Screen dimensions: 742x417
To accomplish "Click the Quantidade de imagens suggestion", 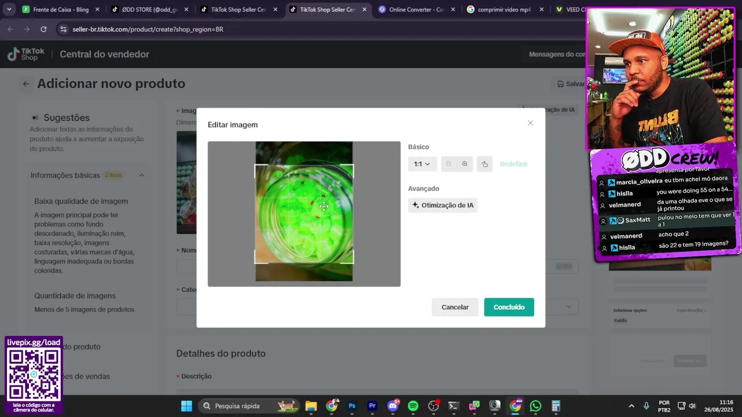I will (x=75, y=295).
